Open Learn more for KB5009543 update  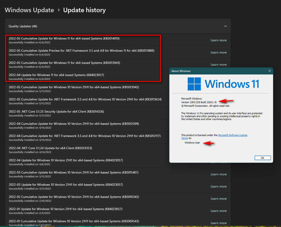219,223
